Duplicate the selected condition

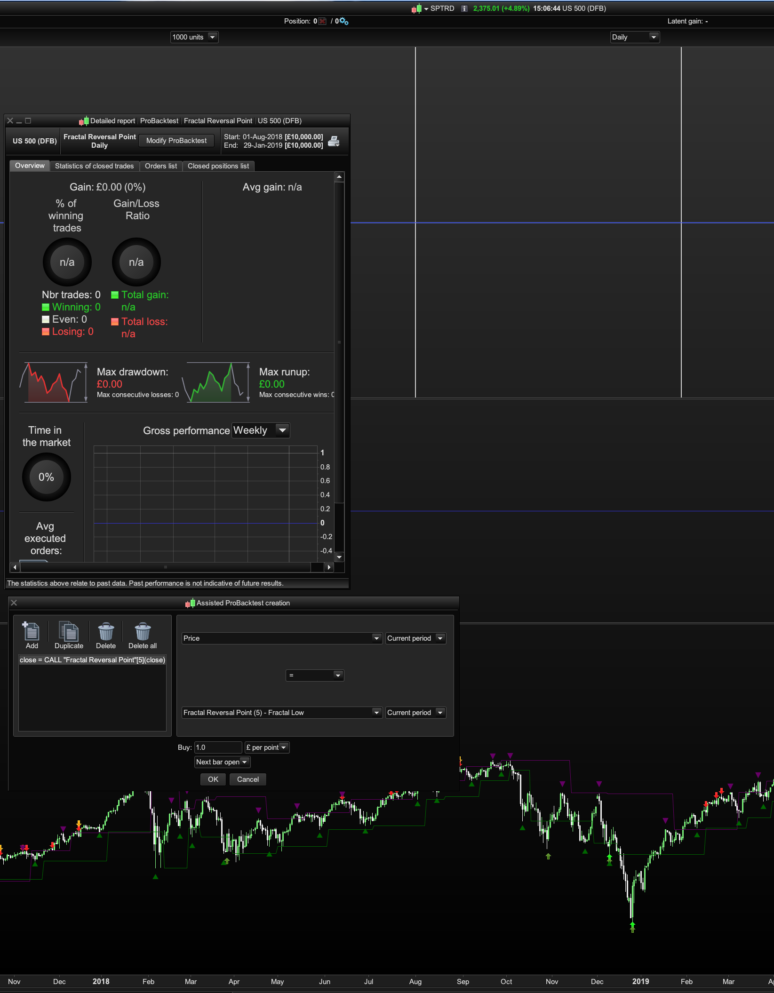pyautogui.click(x=69, y=636)
